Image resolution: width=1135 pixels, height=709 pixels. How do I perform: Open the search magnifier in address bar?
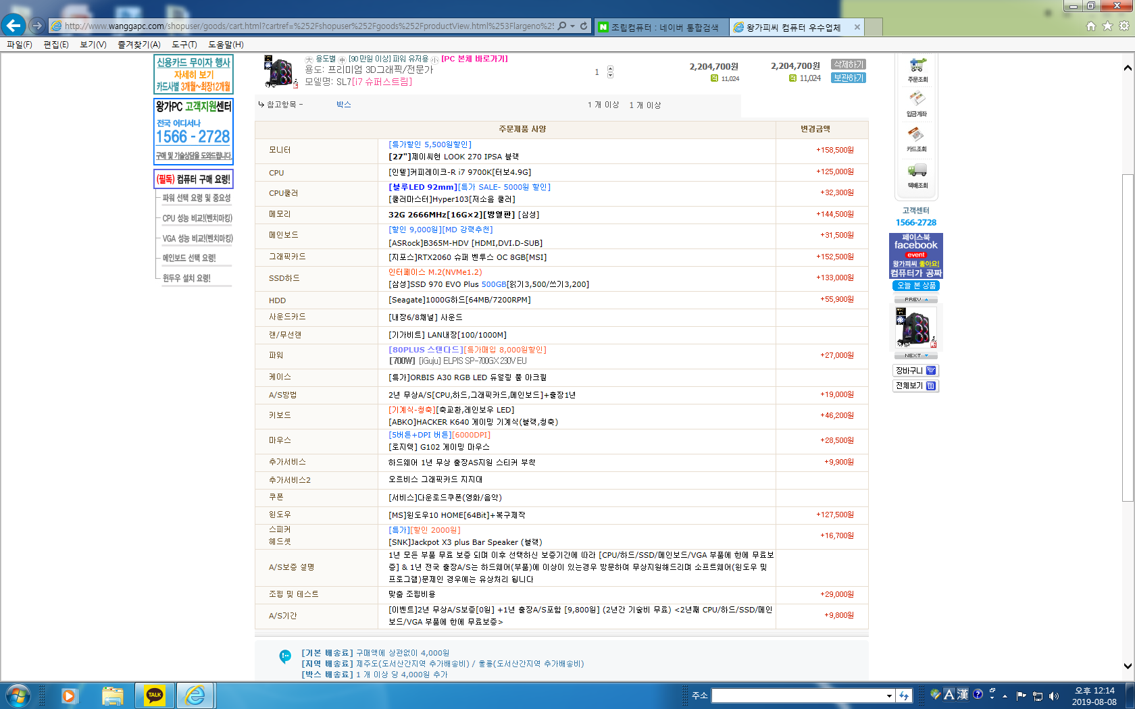(x=562, y=26)
